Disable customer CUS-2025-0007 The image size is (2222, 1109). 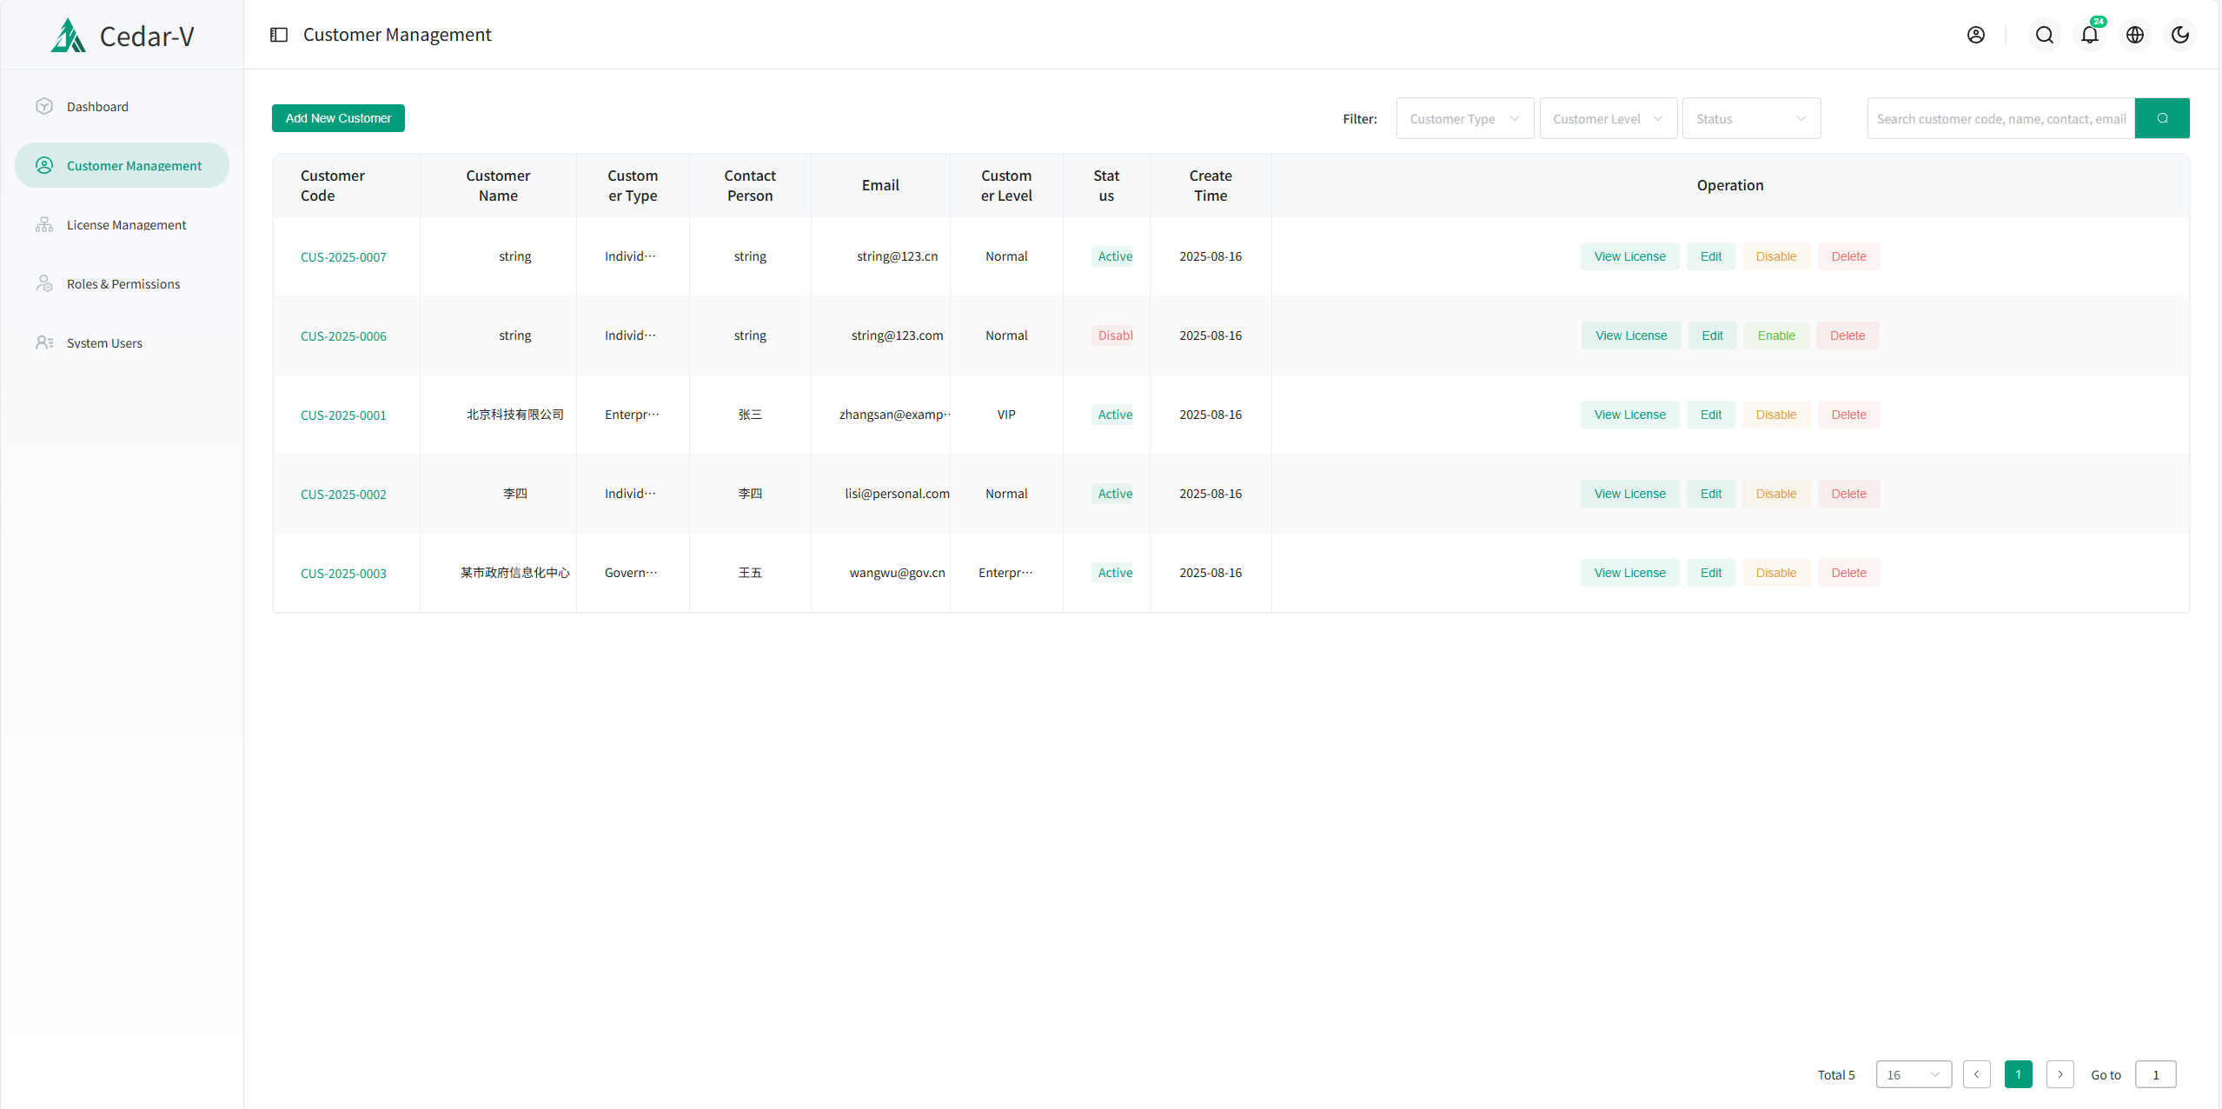(x=1775, y=256)
